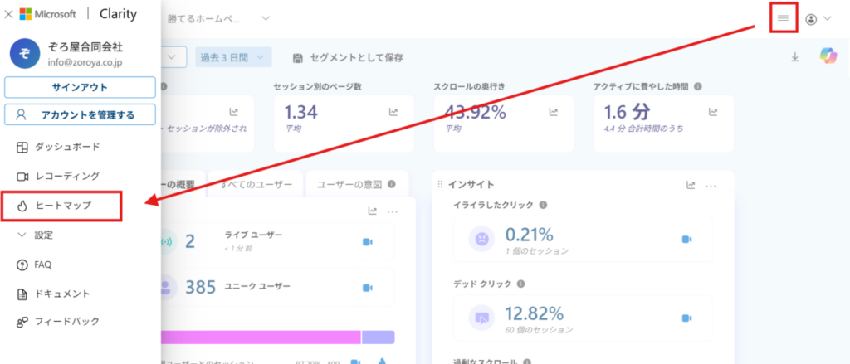Open the ヒートマップ menu item
The image size is (850, 364).
62,206
